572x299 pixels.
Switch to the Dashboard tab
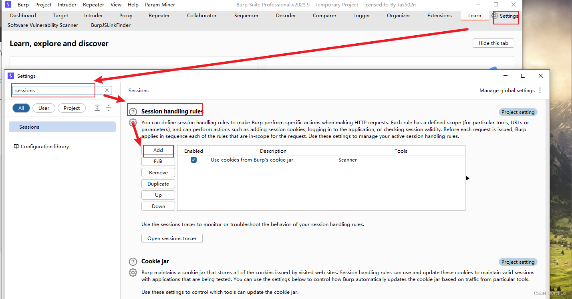pos(23,16)
